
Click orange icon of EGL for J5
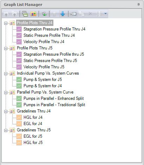pos(19,136)
